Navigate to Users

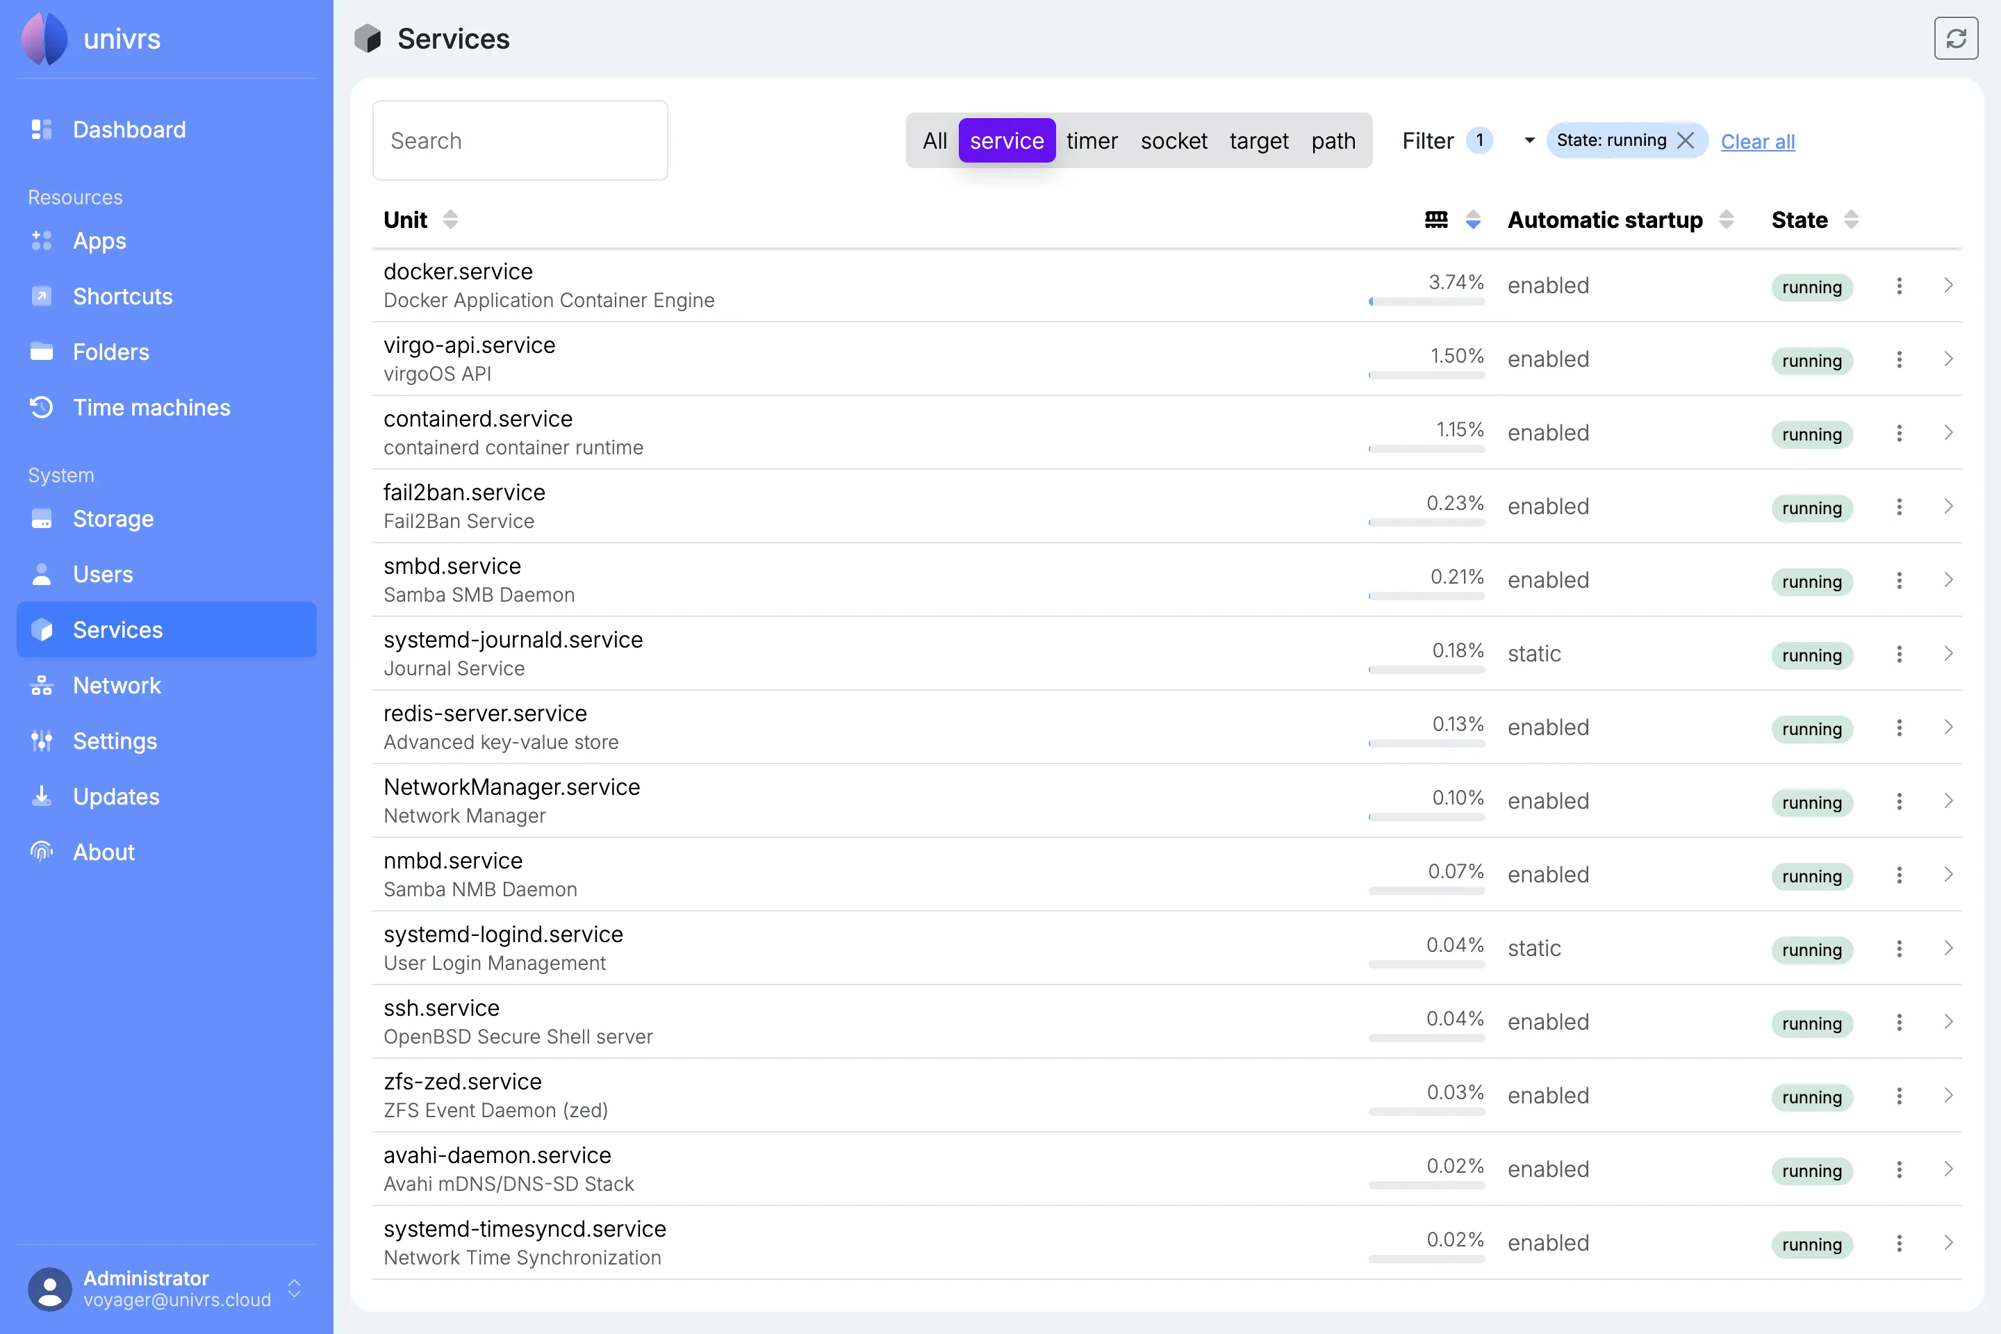pyautogui.click(x=166, y=575)
